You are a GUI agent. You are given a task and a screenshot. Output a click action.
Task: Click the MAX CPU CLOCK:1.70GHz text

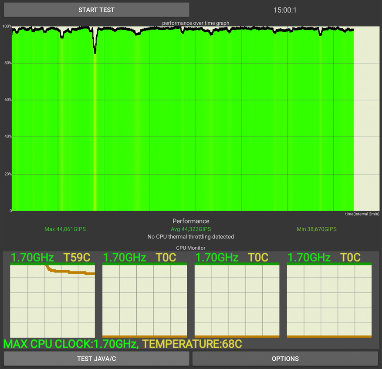pyautogui.click(x=71, y=344)
